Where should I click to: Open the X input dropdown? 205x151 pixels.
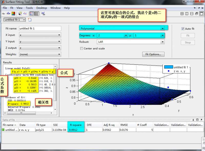tap(40, 35)
